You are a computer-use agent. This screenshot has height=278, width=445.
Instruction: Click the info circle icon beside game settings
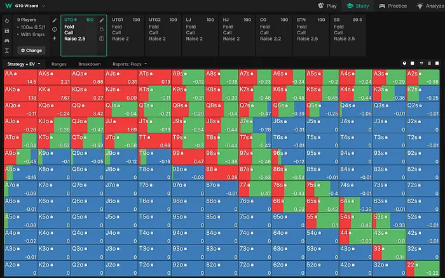(x=54, y=30)
